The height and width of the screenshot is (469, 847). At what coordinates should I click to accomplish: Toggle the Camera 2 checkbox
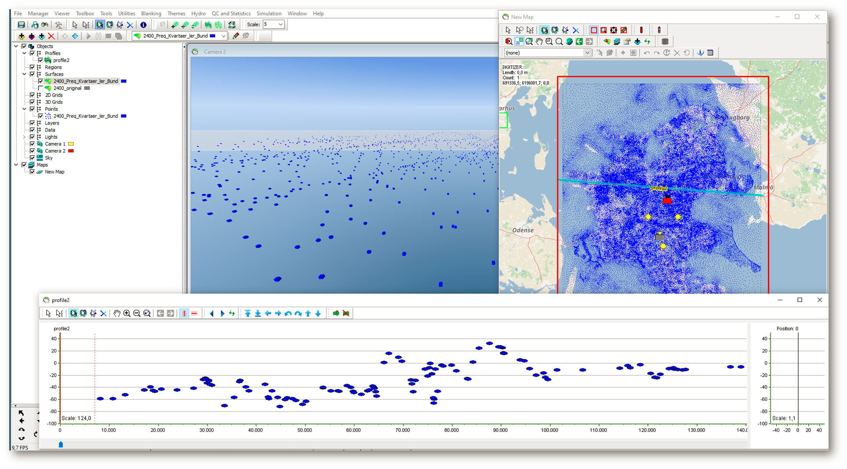pos(32,151)
